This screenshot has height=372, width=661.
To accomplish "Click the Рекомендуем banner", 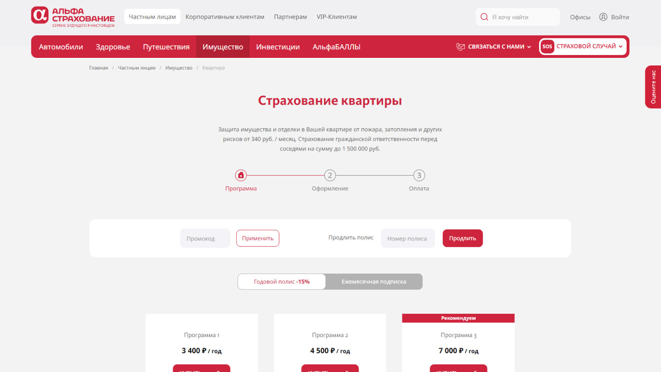I will pyautogui.click(x=458, y=318).
